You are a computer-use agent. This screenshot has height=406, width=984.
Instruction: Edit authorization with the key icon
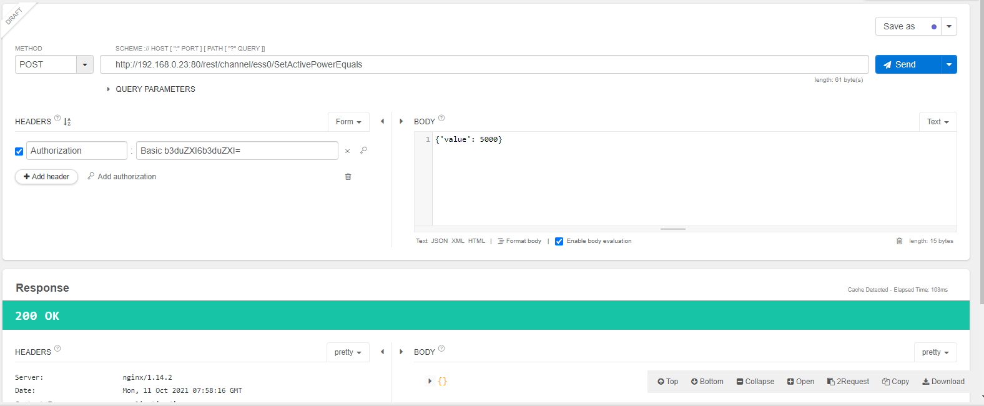363,151
